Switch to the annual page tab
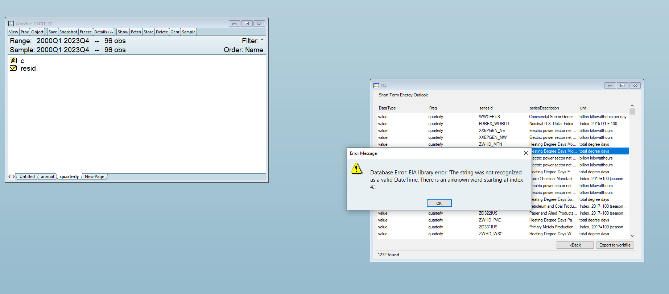 pos(47,177)
